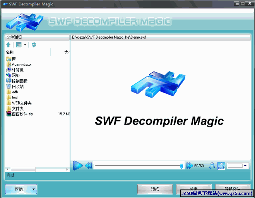Viewport: 255px width, 198px height.
Task: Click the 预览 preview button
Action: pos(155,189)
